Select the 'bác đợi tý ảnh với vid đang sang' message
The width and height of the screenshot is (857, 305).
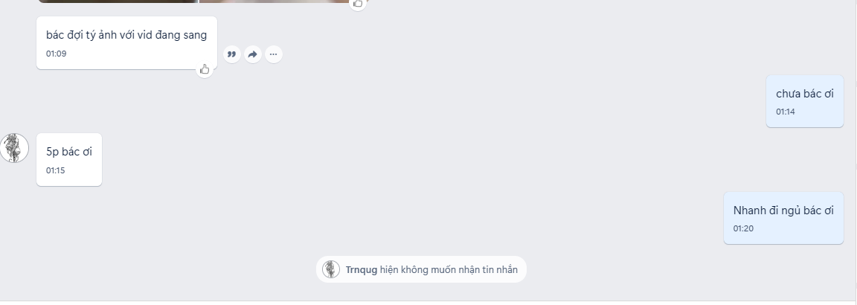pos(126,42)
